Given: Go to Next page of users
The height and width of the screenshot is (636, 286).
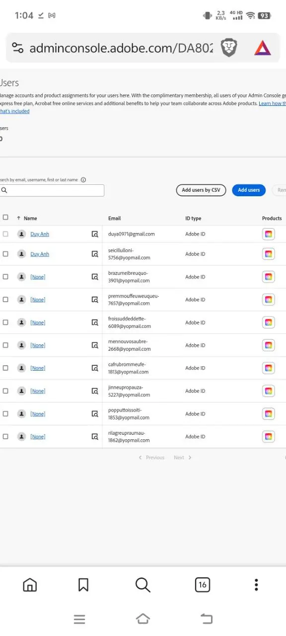Looking at the screenshot, I should (182, 458).
